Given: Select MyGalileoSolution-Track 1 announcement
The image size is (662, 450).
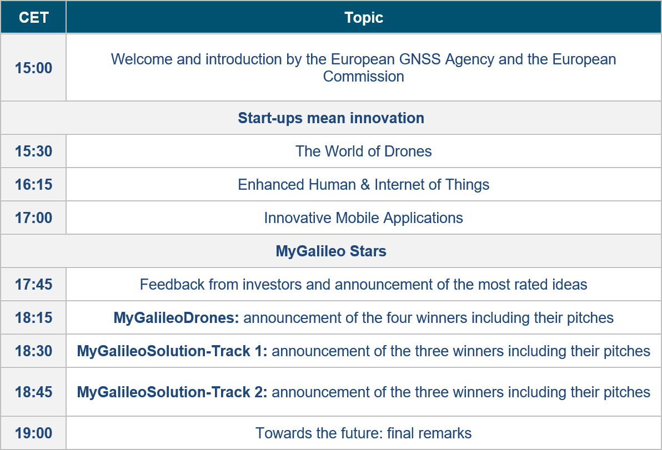Looking at the screenshot, I should pyautogui.click(x=364, y=351).
